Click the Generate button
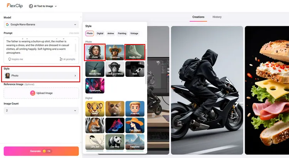This screenshot has height=158, width=289. pos(41,151)
